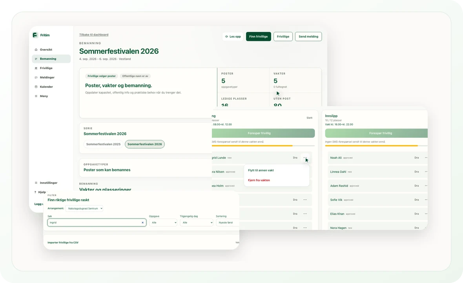This screenshot has height=283, width=463.
Task: Click the Finn frivillige button
Action: click(x=258, y=37)
